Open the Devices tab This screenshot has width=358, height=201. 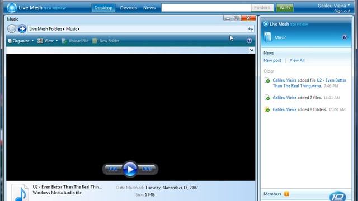[129, 8]
